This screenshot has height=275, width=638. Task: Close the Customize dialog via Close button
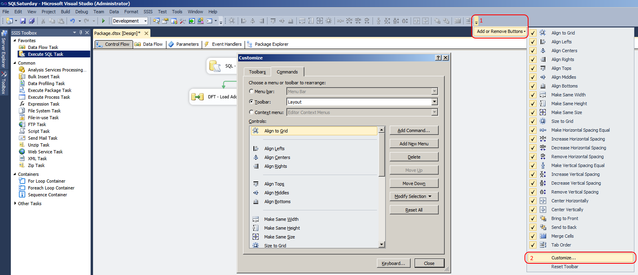pos(429,263)
